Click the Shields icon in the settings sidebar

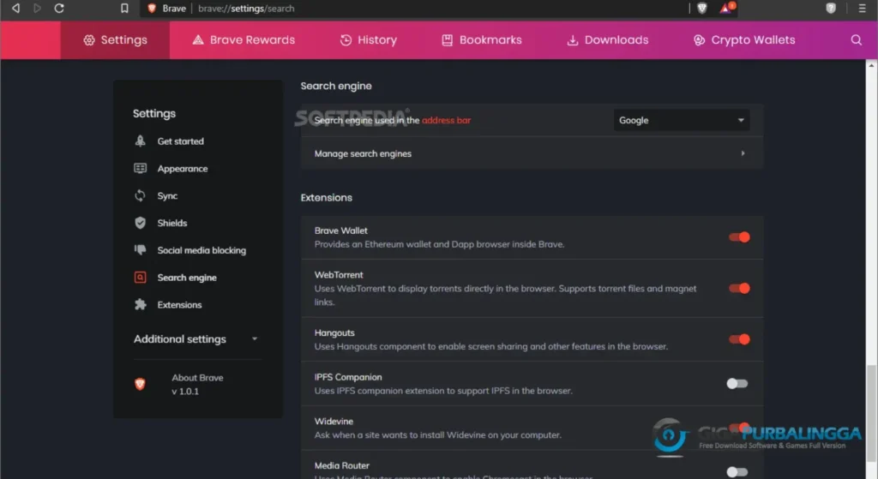[140, 223]
